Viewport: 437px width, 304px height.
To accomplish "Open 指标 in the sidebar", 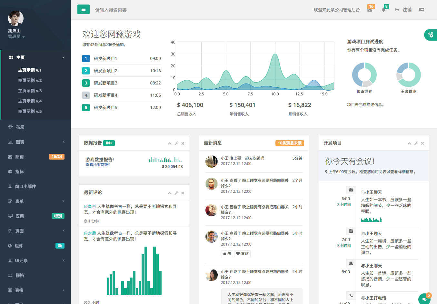I will point(35,172).
